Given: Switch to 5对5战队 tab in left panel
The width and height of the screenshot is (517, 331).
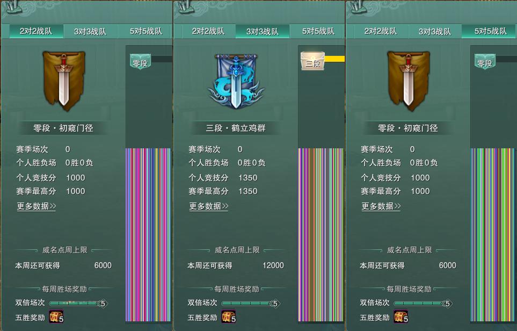Looking at the screenshot, I should (145, 31).
